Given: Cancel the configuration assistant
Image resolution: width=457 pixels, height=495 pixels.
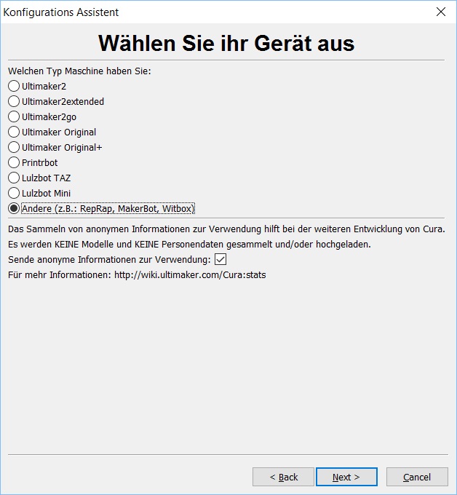Looking at the screenshot, I should pos(417,477).
